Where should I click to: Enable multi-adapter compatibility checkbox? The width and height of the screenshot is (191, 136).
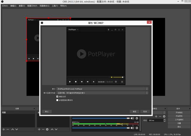57,100
